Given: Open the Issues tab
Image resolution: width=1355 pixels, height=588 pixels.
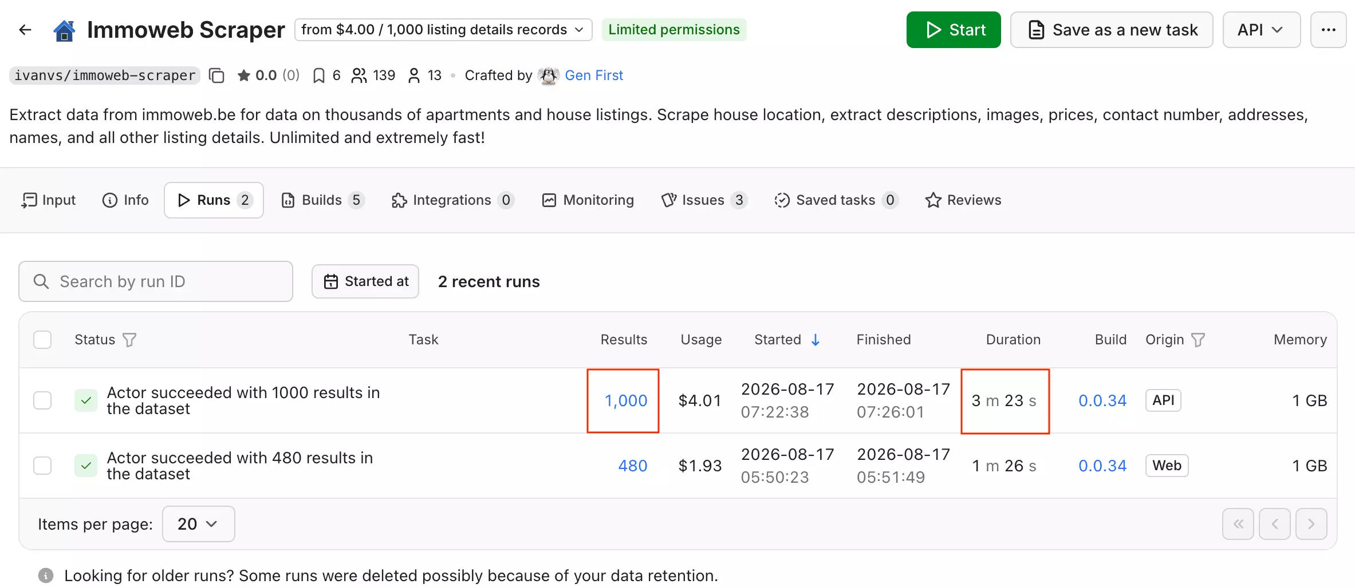Looking at the screenshot, I should pos(704,200).
